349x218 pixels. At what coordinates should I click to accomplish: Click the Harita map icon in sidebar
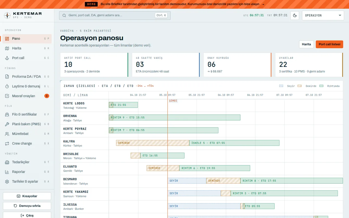pyautogui.click(x=7, y=48)
